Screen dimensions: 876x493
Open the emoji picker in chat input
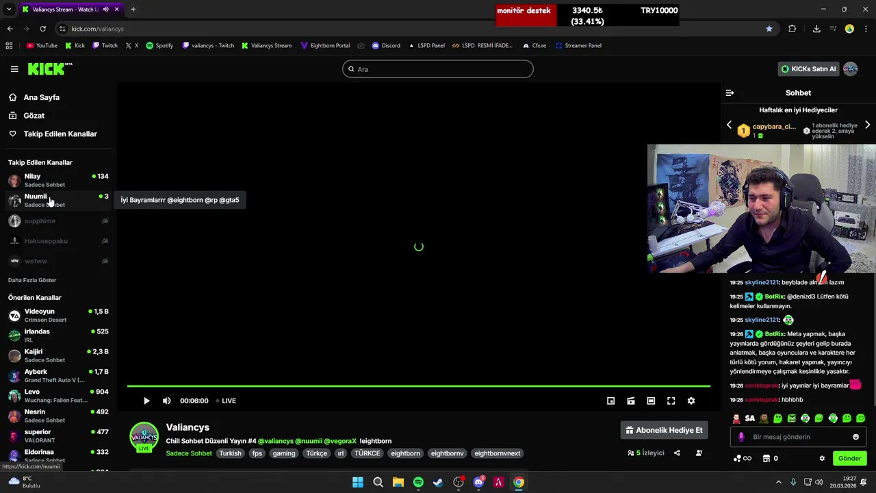point(855,437)
